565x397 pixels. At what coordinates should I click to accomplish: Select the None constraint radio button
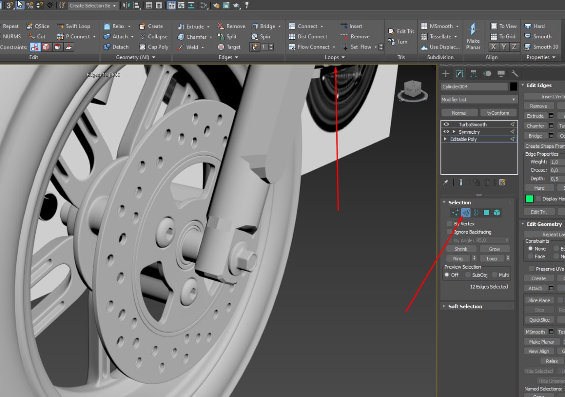click(531, 249)
